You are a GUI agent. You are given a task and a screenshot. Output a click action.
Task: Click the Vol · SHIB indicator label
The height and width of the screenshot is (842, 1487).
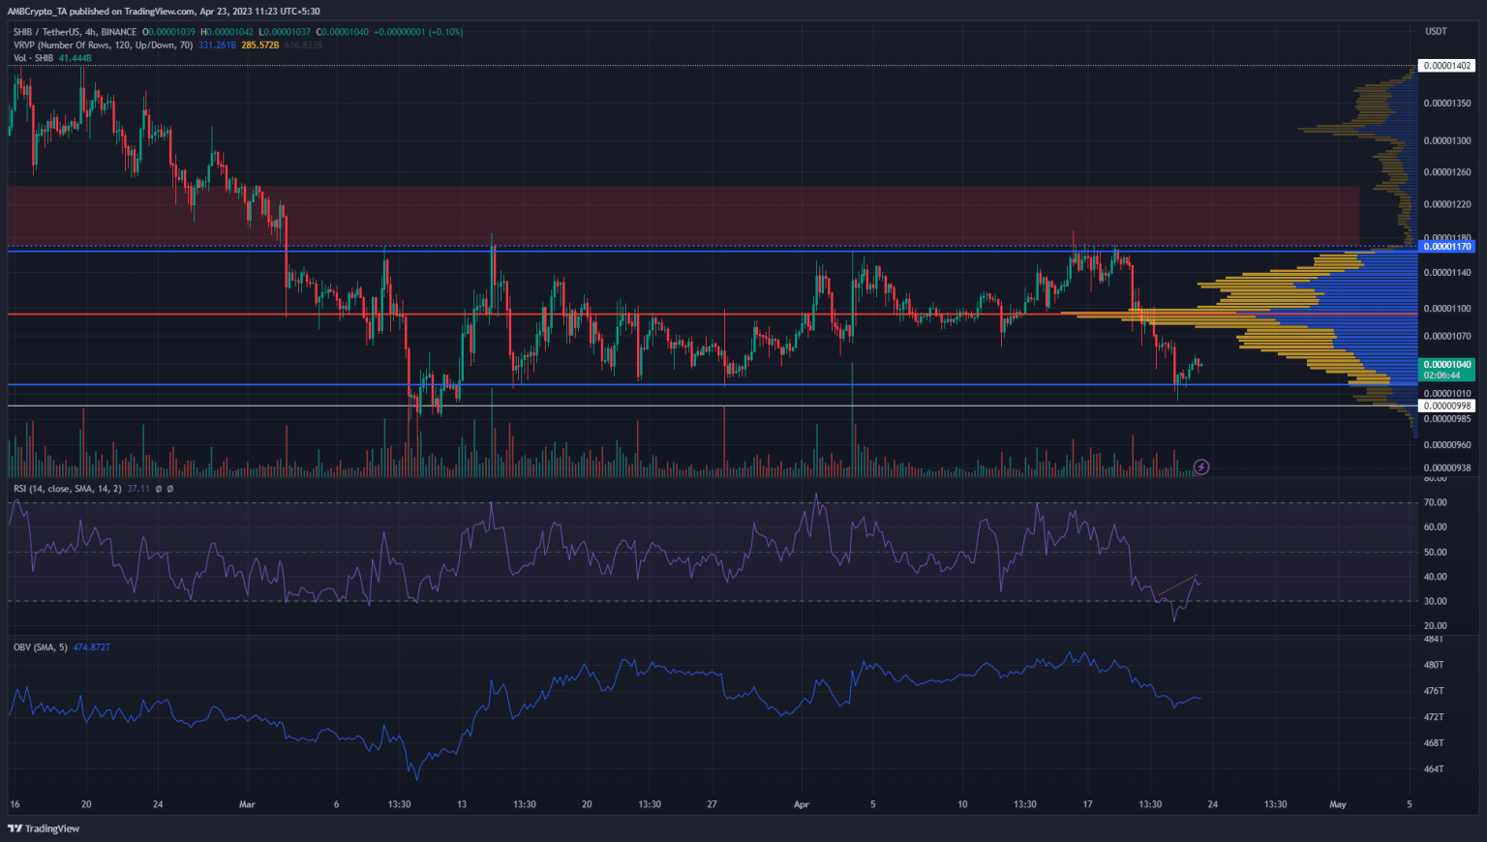[x=32, y=58]
